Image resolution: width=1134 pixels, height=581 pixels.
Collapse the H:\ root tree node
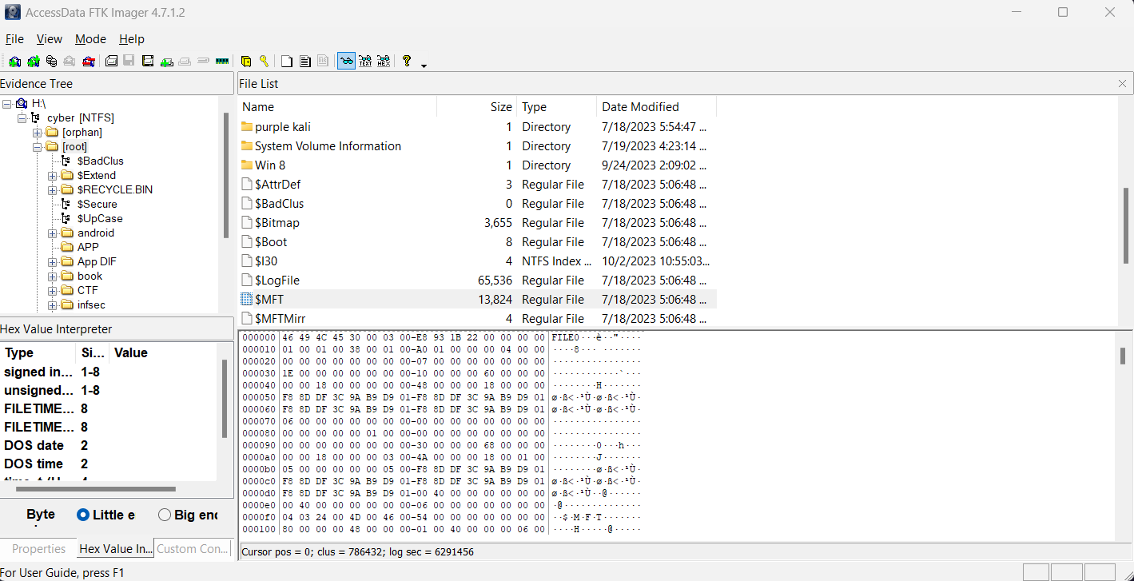tap(7, 104)
